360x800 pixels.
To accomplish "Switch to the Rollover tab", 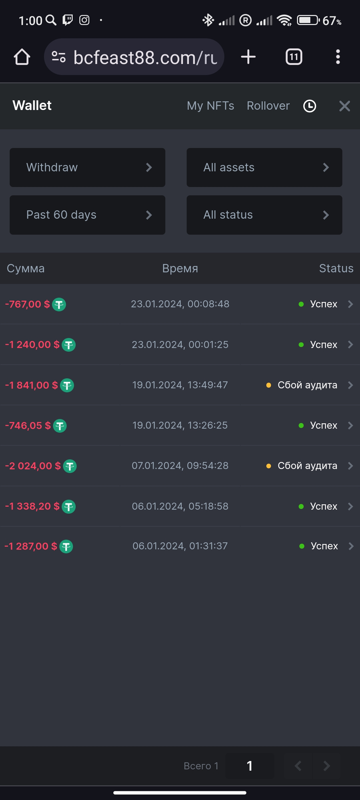I will (268, 106).
